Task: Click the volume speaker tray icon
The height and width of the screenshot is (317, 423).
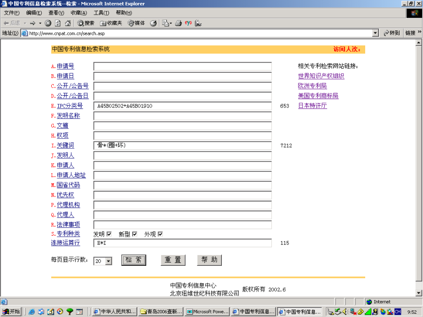Action: (x=345, y=312)
